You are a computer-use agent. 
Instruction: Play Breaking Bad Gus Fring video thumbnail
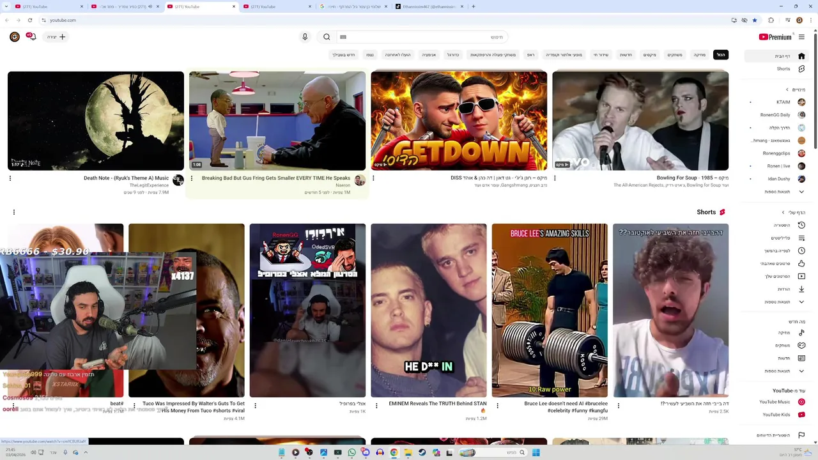pos(277,121)
